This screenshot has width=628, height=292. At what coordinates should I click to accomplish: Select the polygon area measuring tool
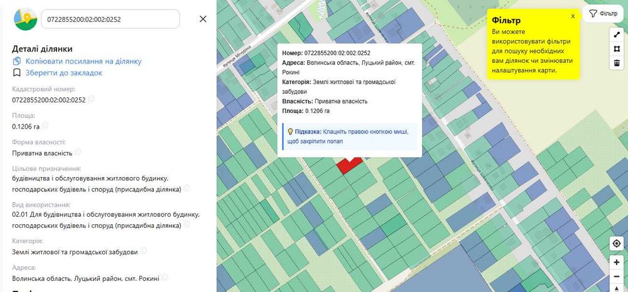pyautogui.click(x=617, y=48)
